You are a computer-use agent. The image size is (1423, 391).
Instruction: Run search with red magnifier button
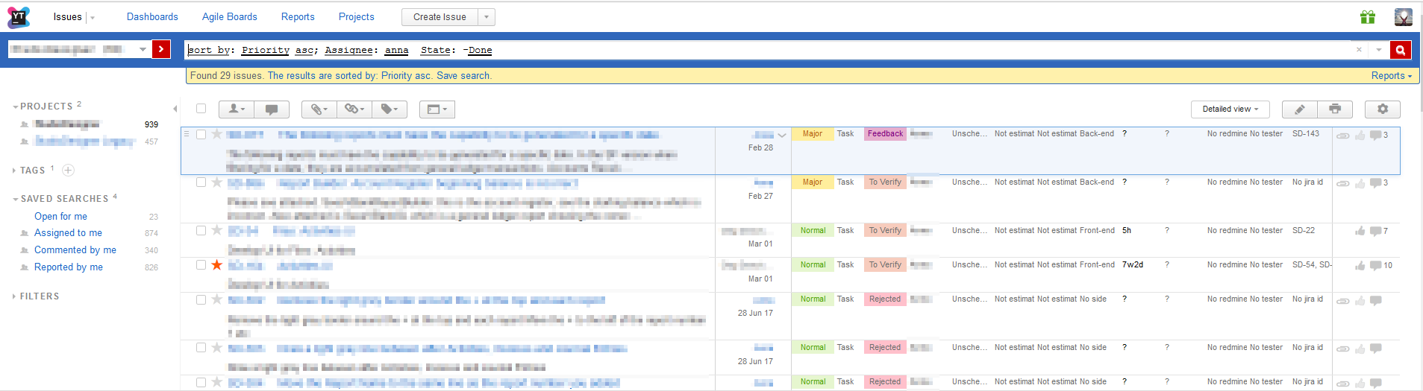pos(1401,50)
